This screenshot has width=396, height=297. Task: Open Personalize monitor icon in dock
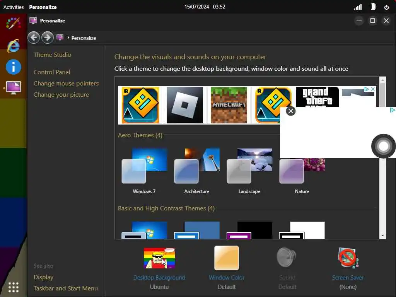click(x=14, y=88)
